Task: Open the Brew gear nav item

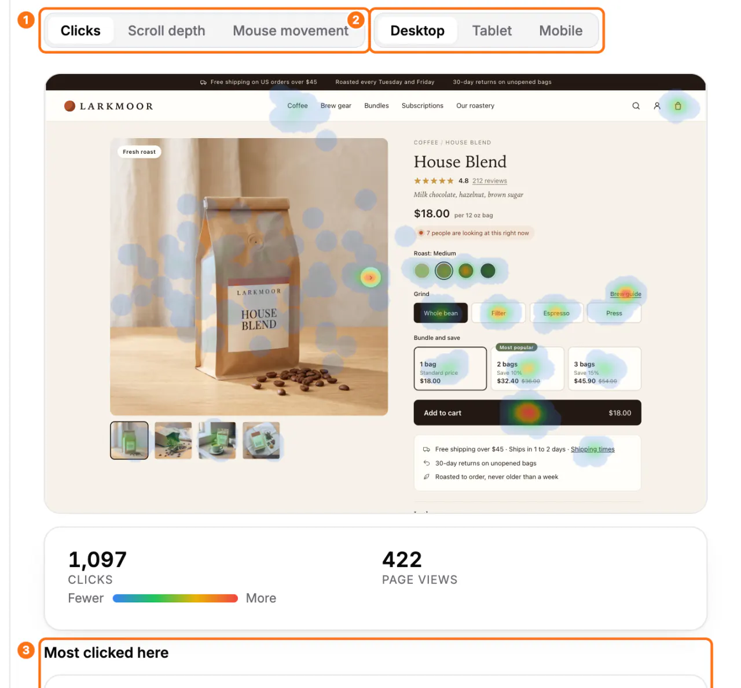Action: tap(336, 106)
